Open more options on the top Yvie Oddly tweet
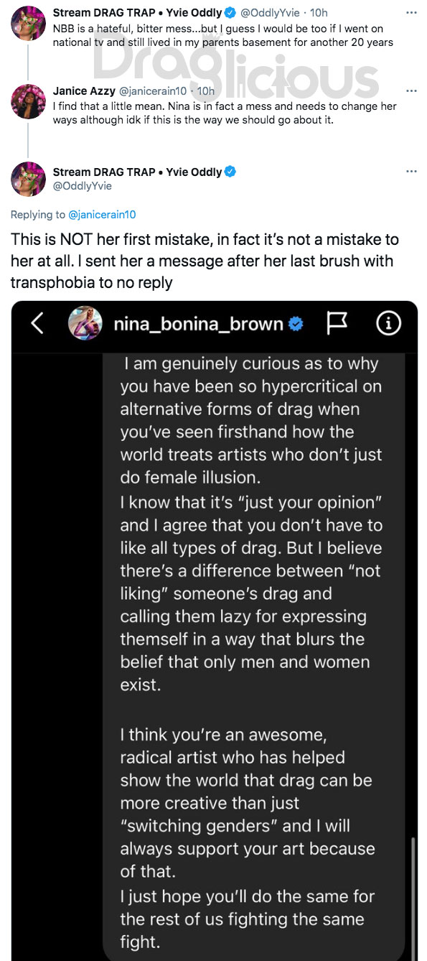 coord(410,13)
